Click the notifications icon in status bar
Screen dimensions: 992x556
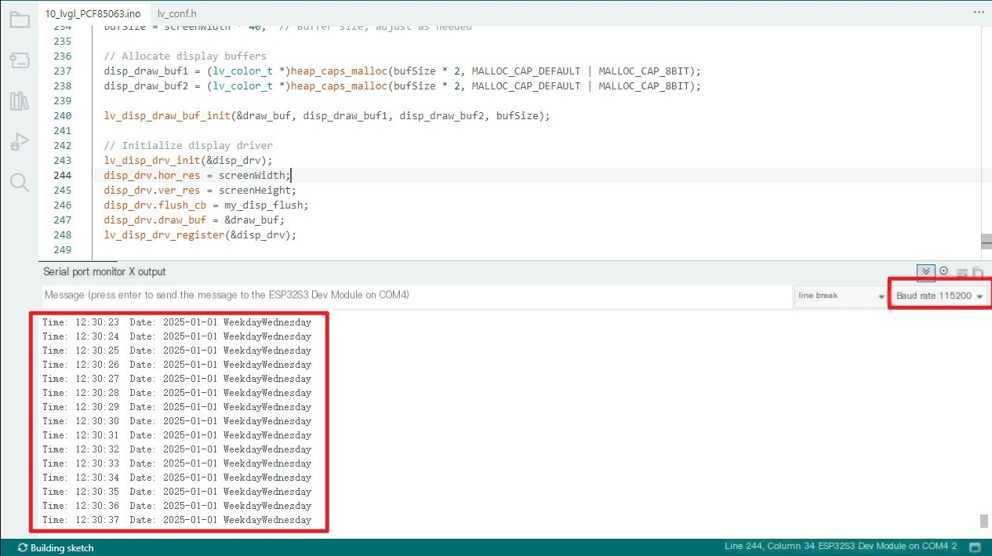975,547
